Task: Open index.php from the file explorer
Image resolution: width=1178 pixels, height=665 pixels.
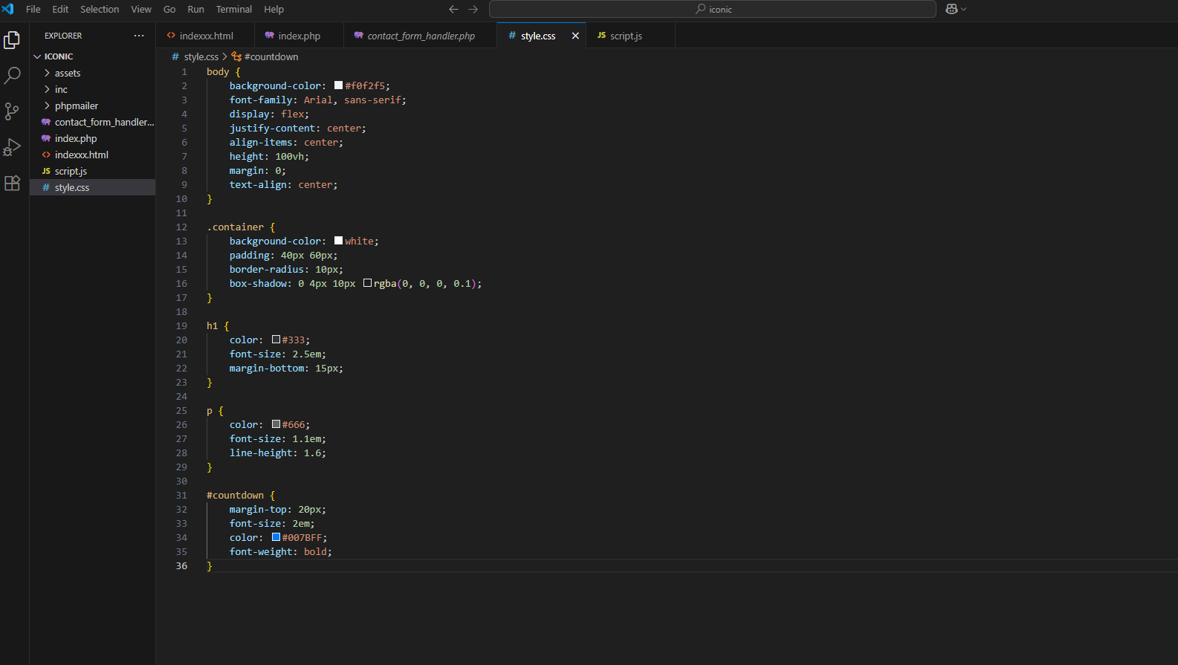Action: click(x=76, y=138)
